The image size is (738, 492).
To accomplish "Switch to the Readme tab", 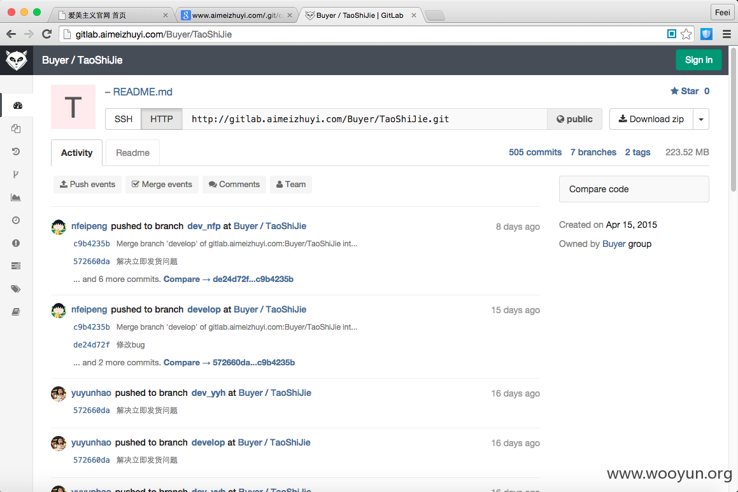I will (132, 153).
